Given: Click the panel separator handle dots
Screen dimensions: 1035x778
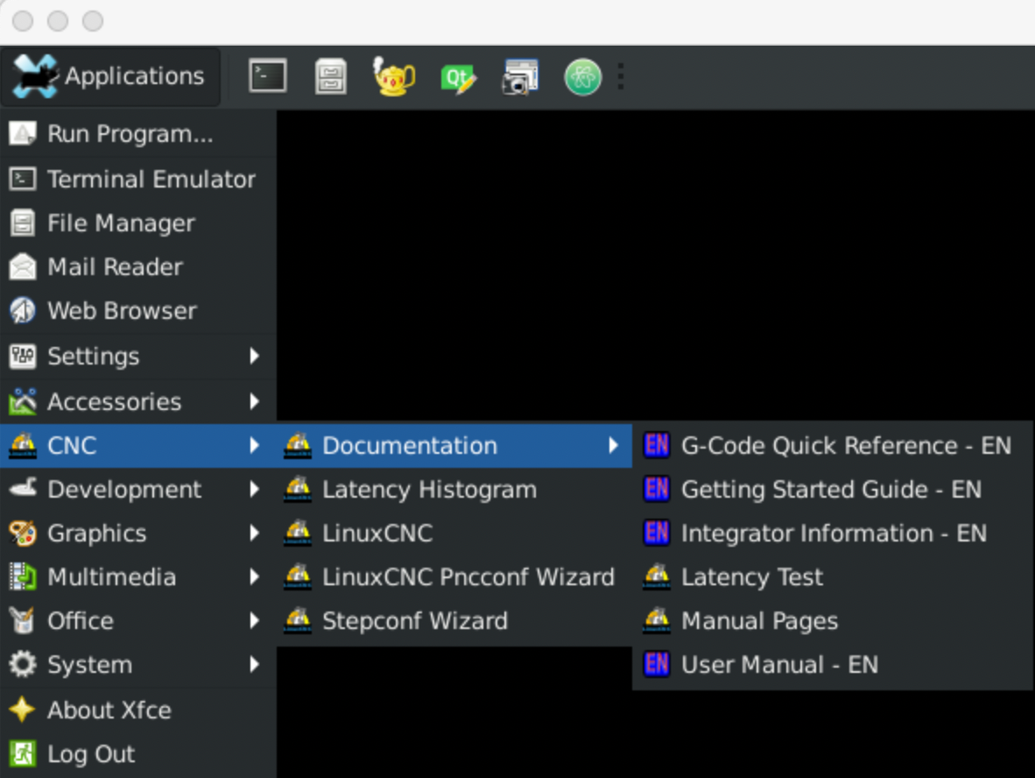Looking at the screenshot, I should click(x=621, y=76).
